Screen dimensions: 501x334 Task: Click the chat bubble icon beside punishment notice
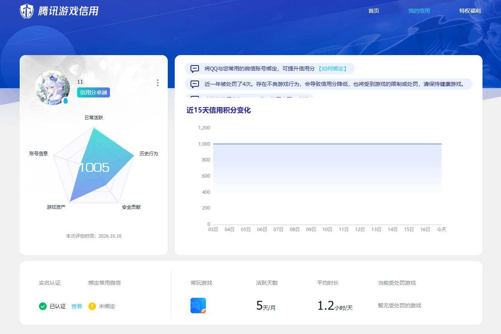point(195,84)
